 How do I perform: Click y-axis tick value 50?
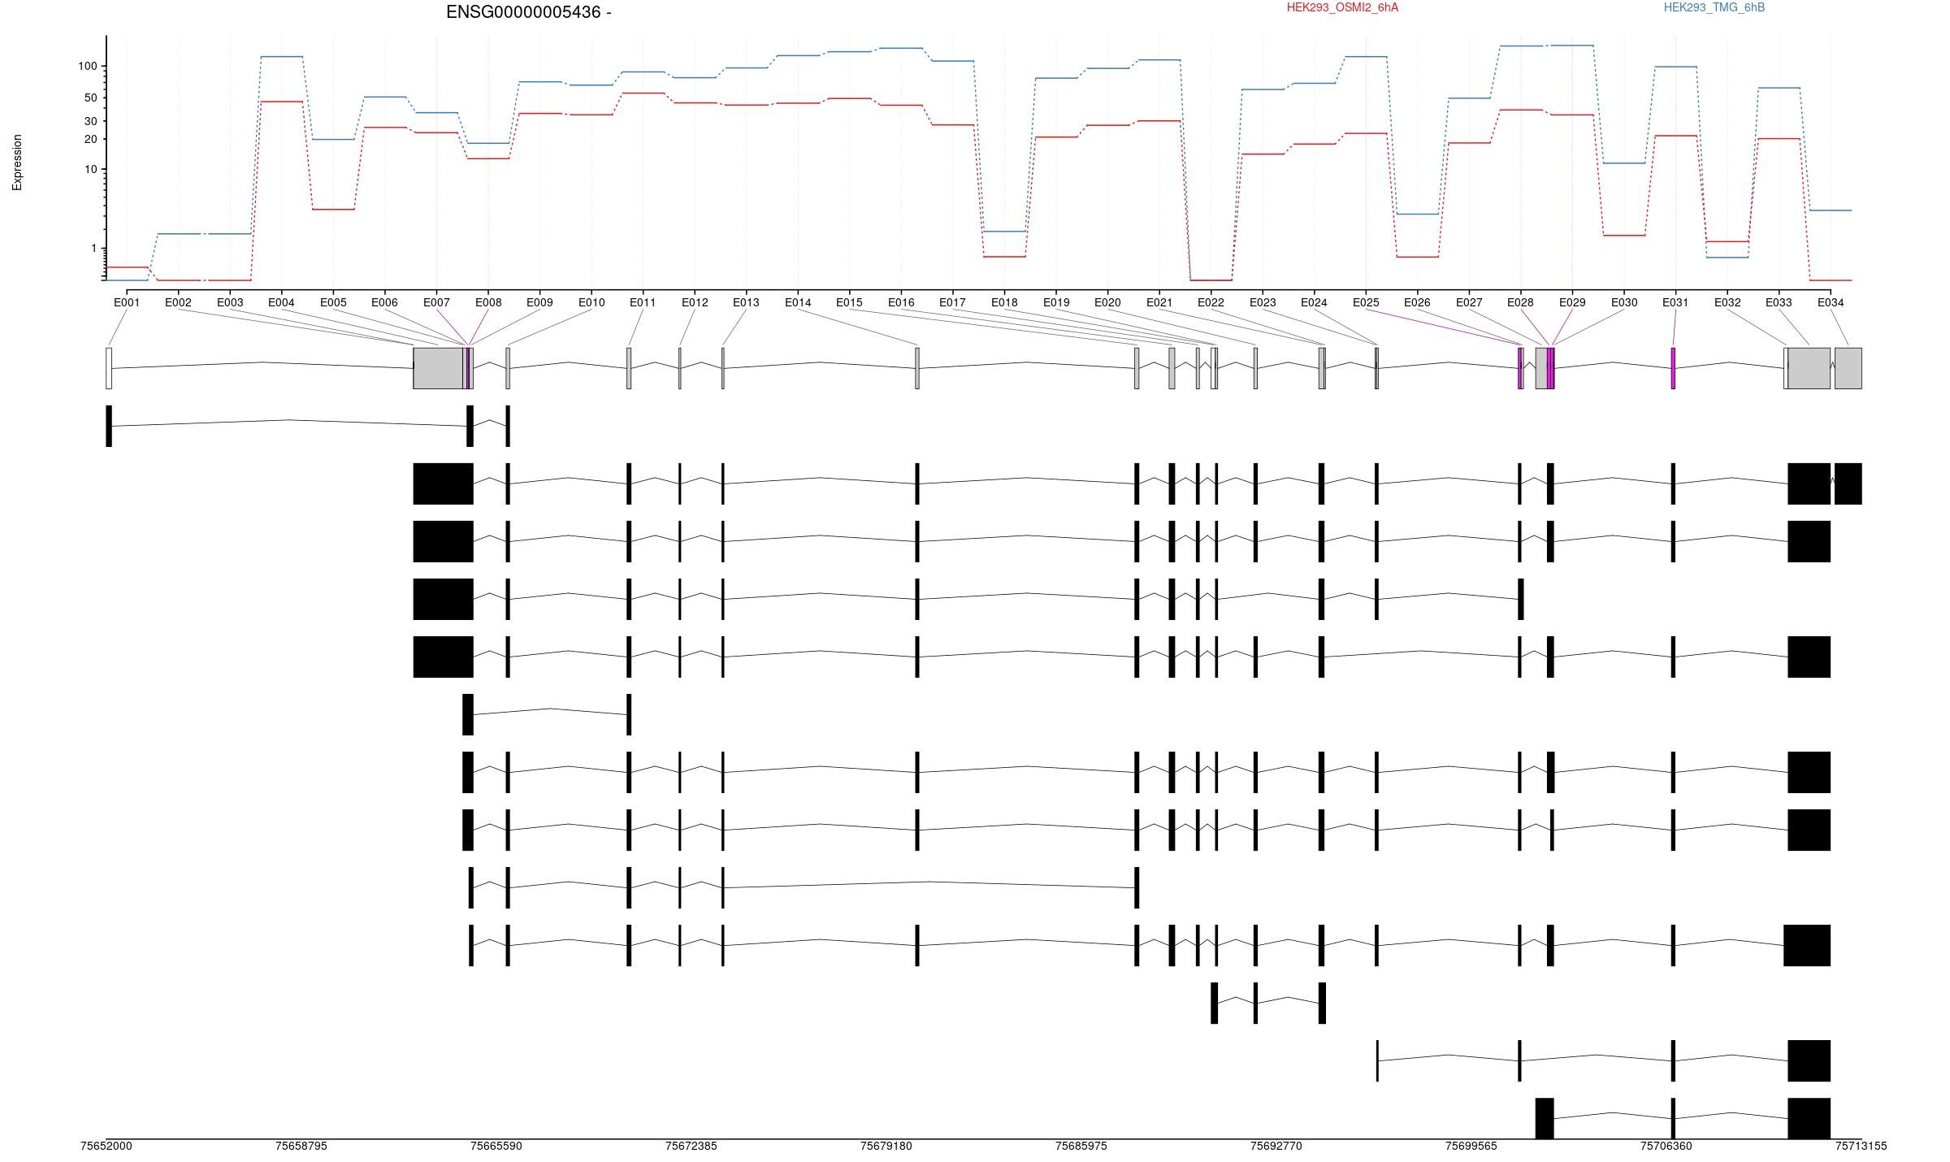point(91,98)
